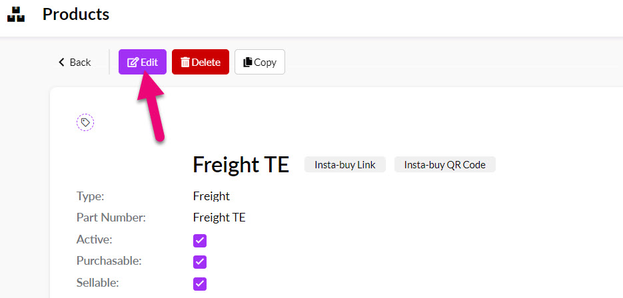Click the Type: field label
623x298 pixels.
(90, 196)
